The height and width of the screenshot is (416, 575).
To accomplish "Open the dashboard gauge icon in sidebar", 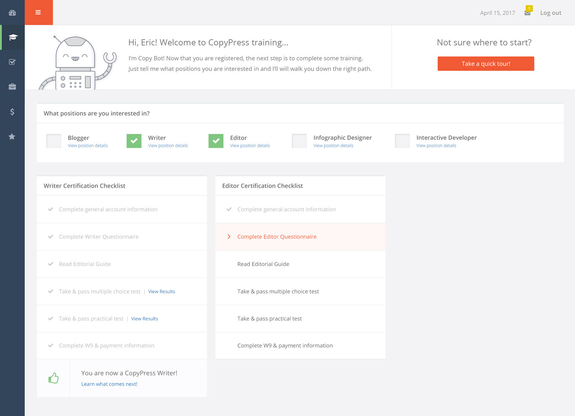I will (x=12, y=13).
